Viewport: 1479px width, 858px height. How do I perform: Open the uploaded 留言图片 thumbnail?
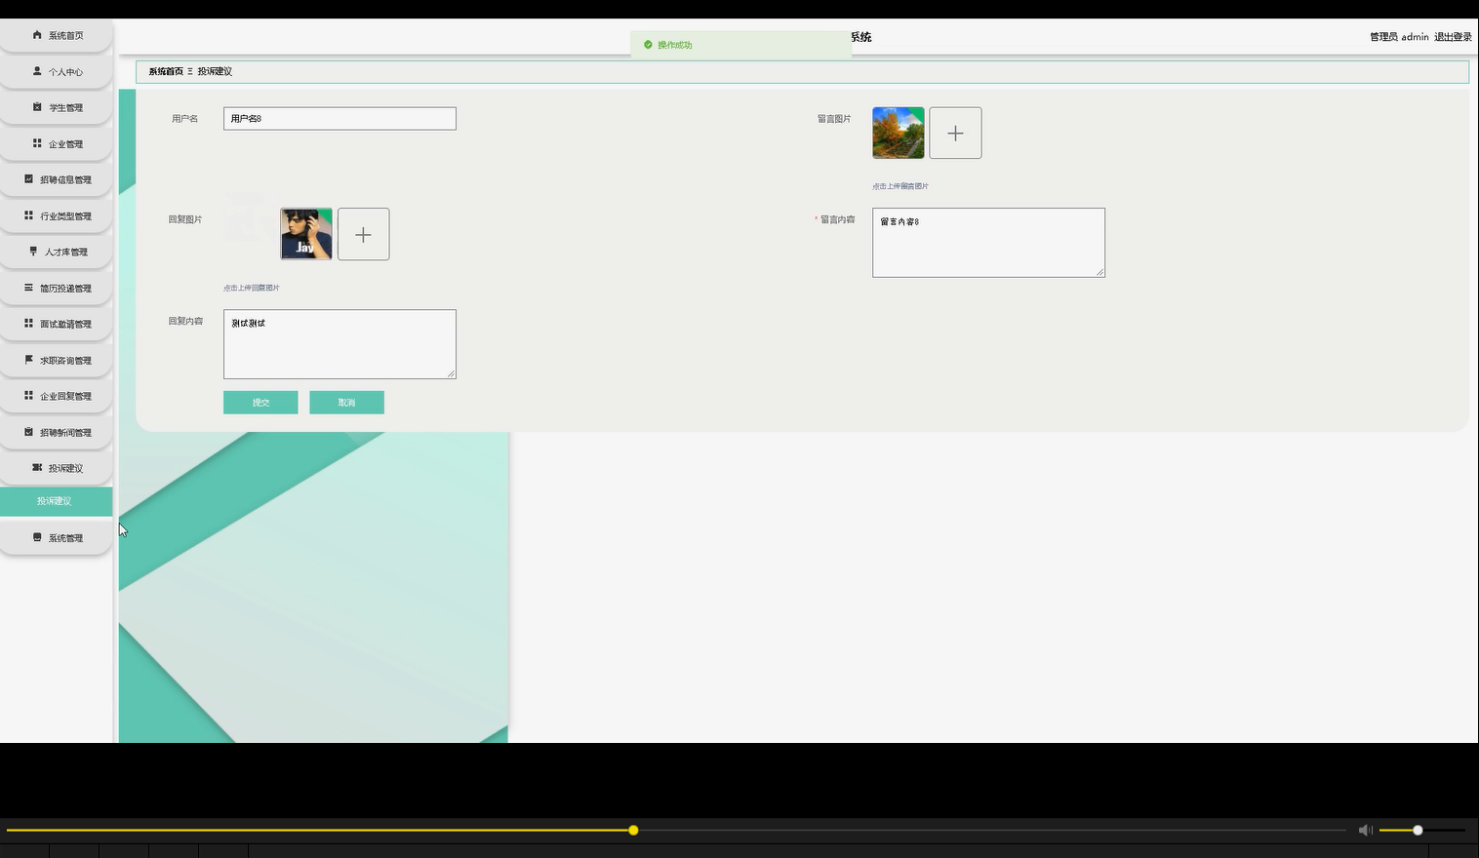tap(898, 133)
